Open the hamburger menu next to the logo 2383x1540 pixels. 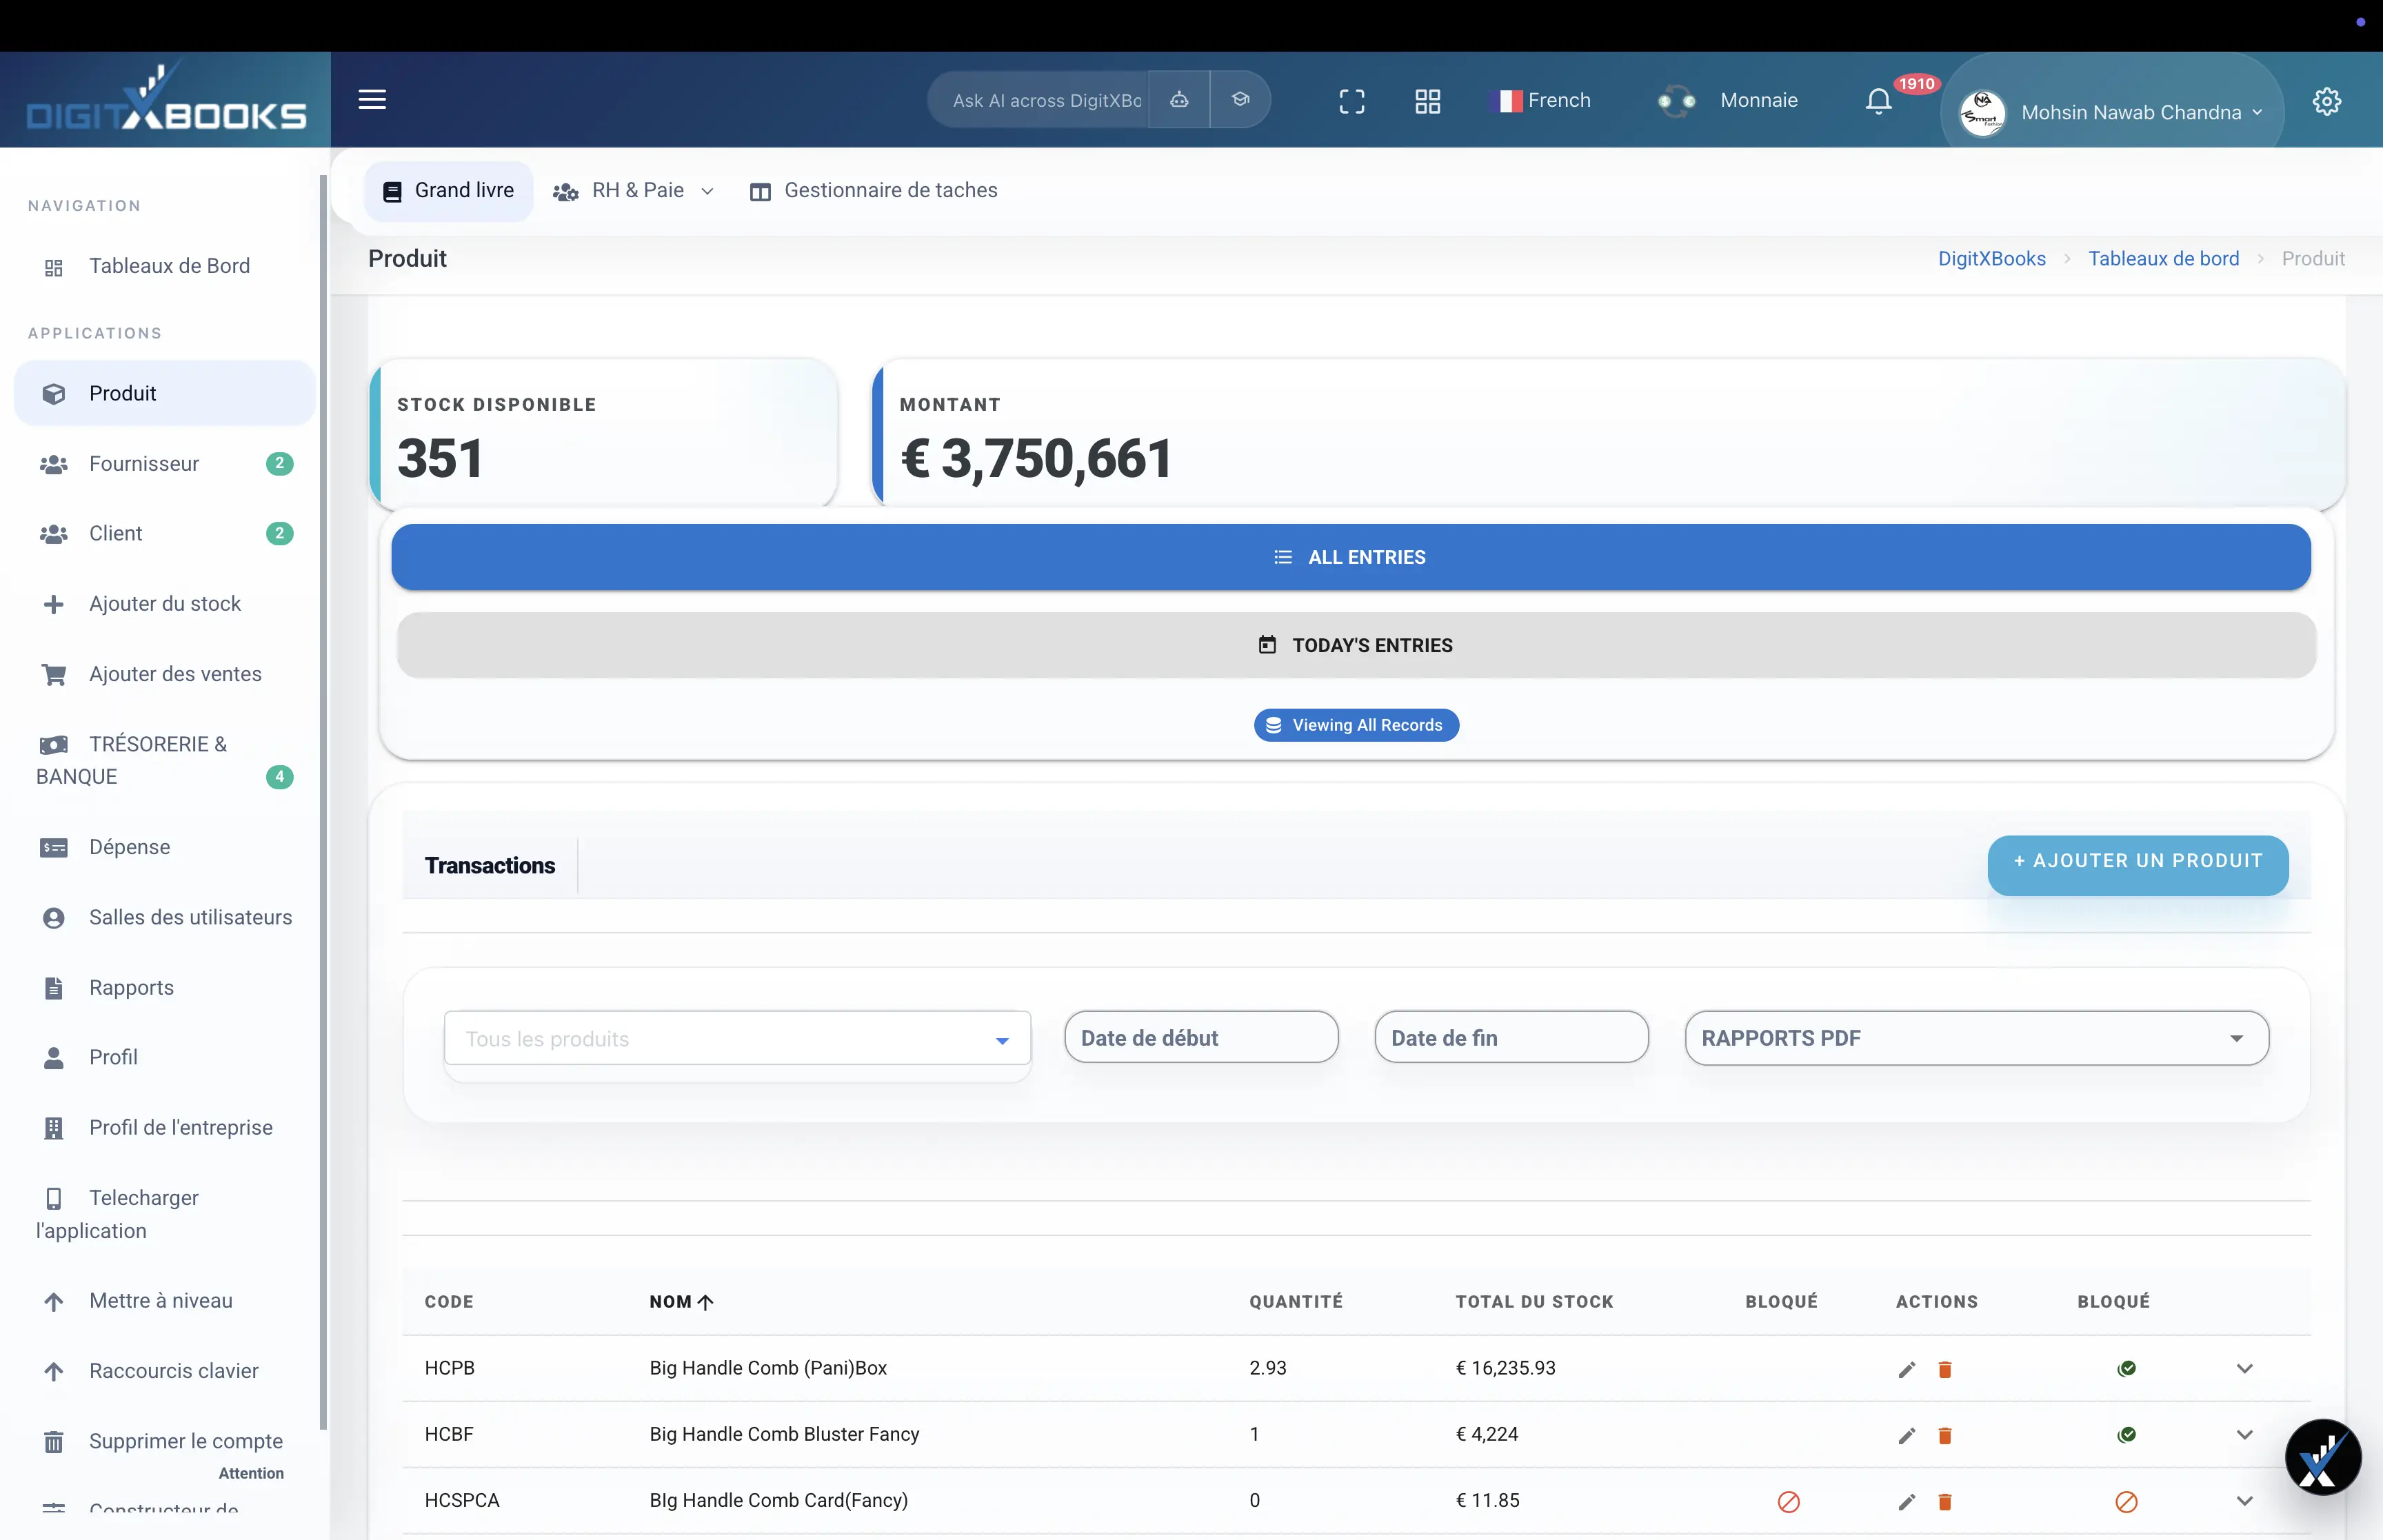click(x=372, y=99)
